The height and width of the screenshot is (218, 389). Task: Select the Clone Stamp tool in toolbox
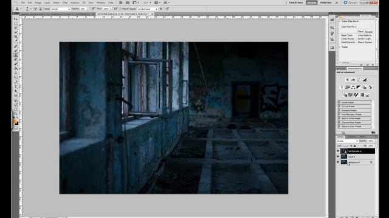[16, 55]
